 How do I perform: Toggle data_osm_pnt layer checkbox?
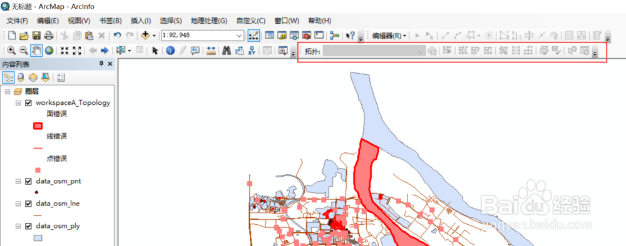[28, 181]
